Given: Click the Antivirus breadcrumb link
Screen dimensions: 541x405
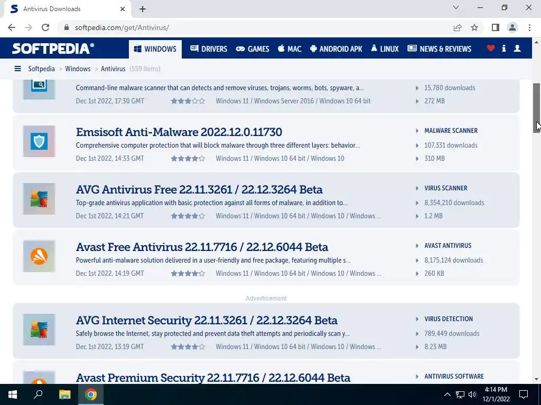Looking at the screenshot, I should coord(113,69).
